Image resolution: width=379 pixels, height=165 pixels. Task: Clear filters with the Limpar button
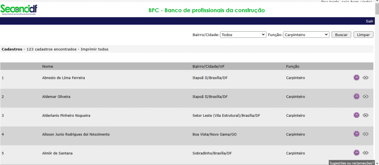363,35
